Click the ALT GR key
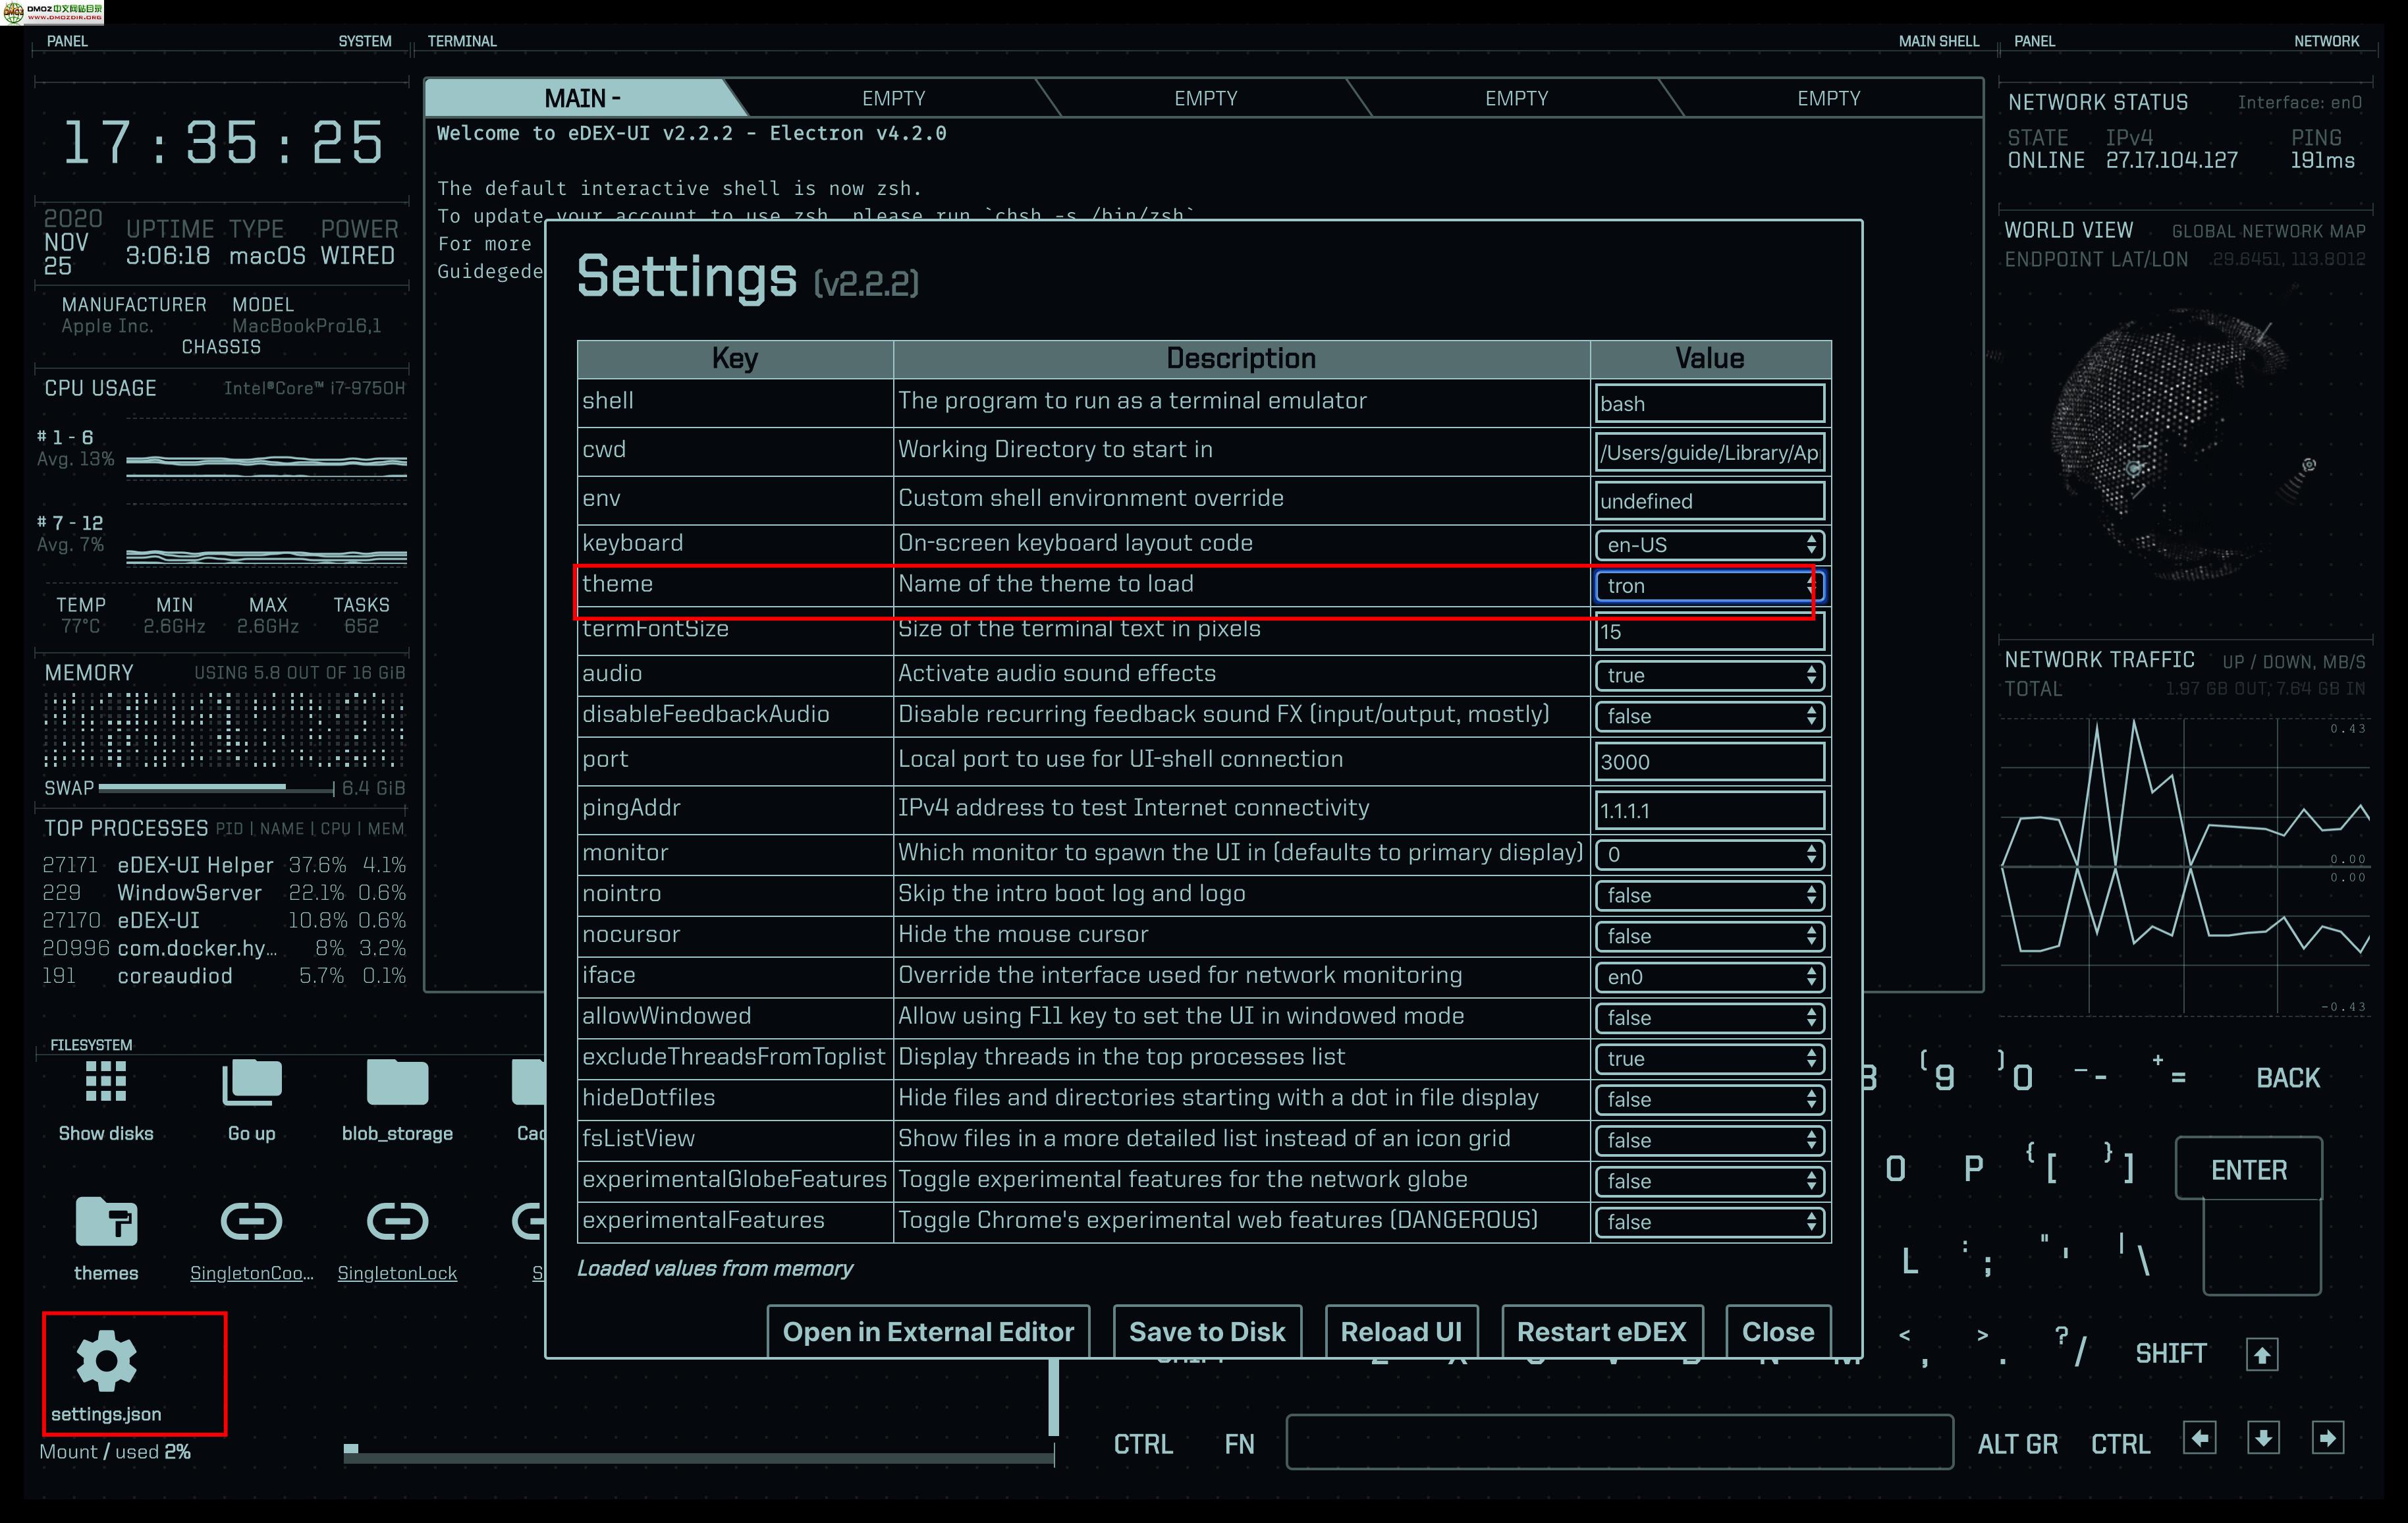Image resolution: width=2408 pixels, height=1523 pixels. click(x=2017, y=1444)
